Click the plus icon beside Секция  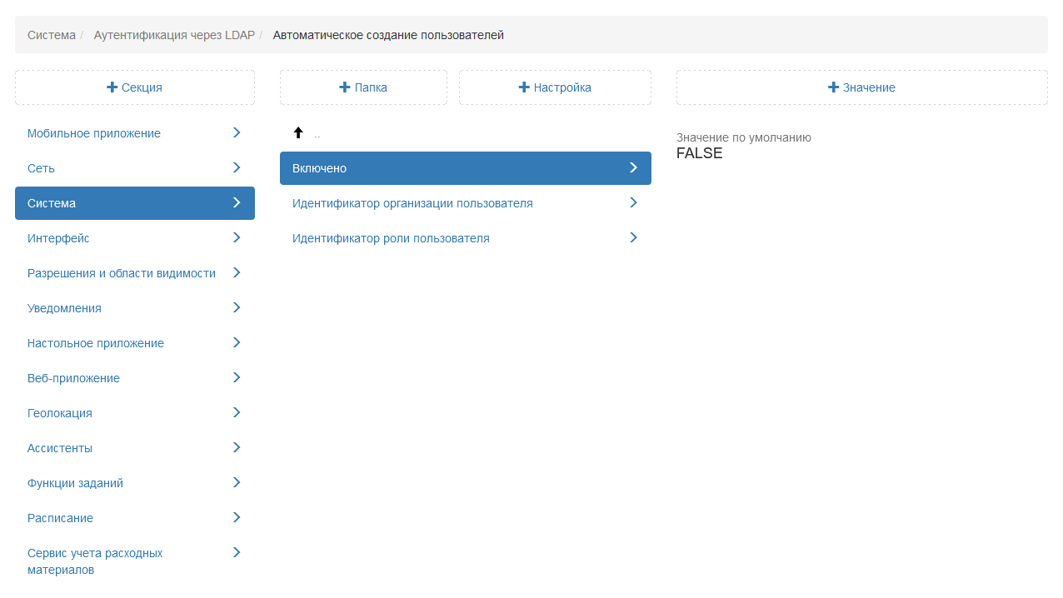[x=112, y=87]
